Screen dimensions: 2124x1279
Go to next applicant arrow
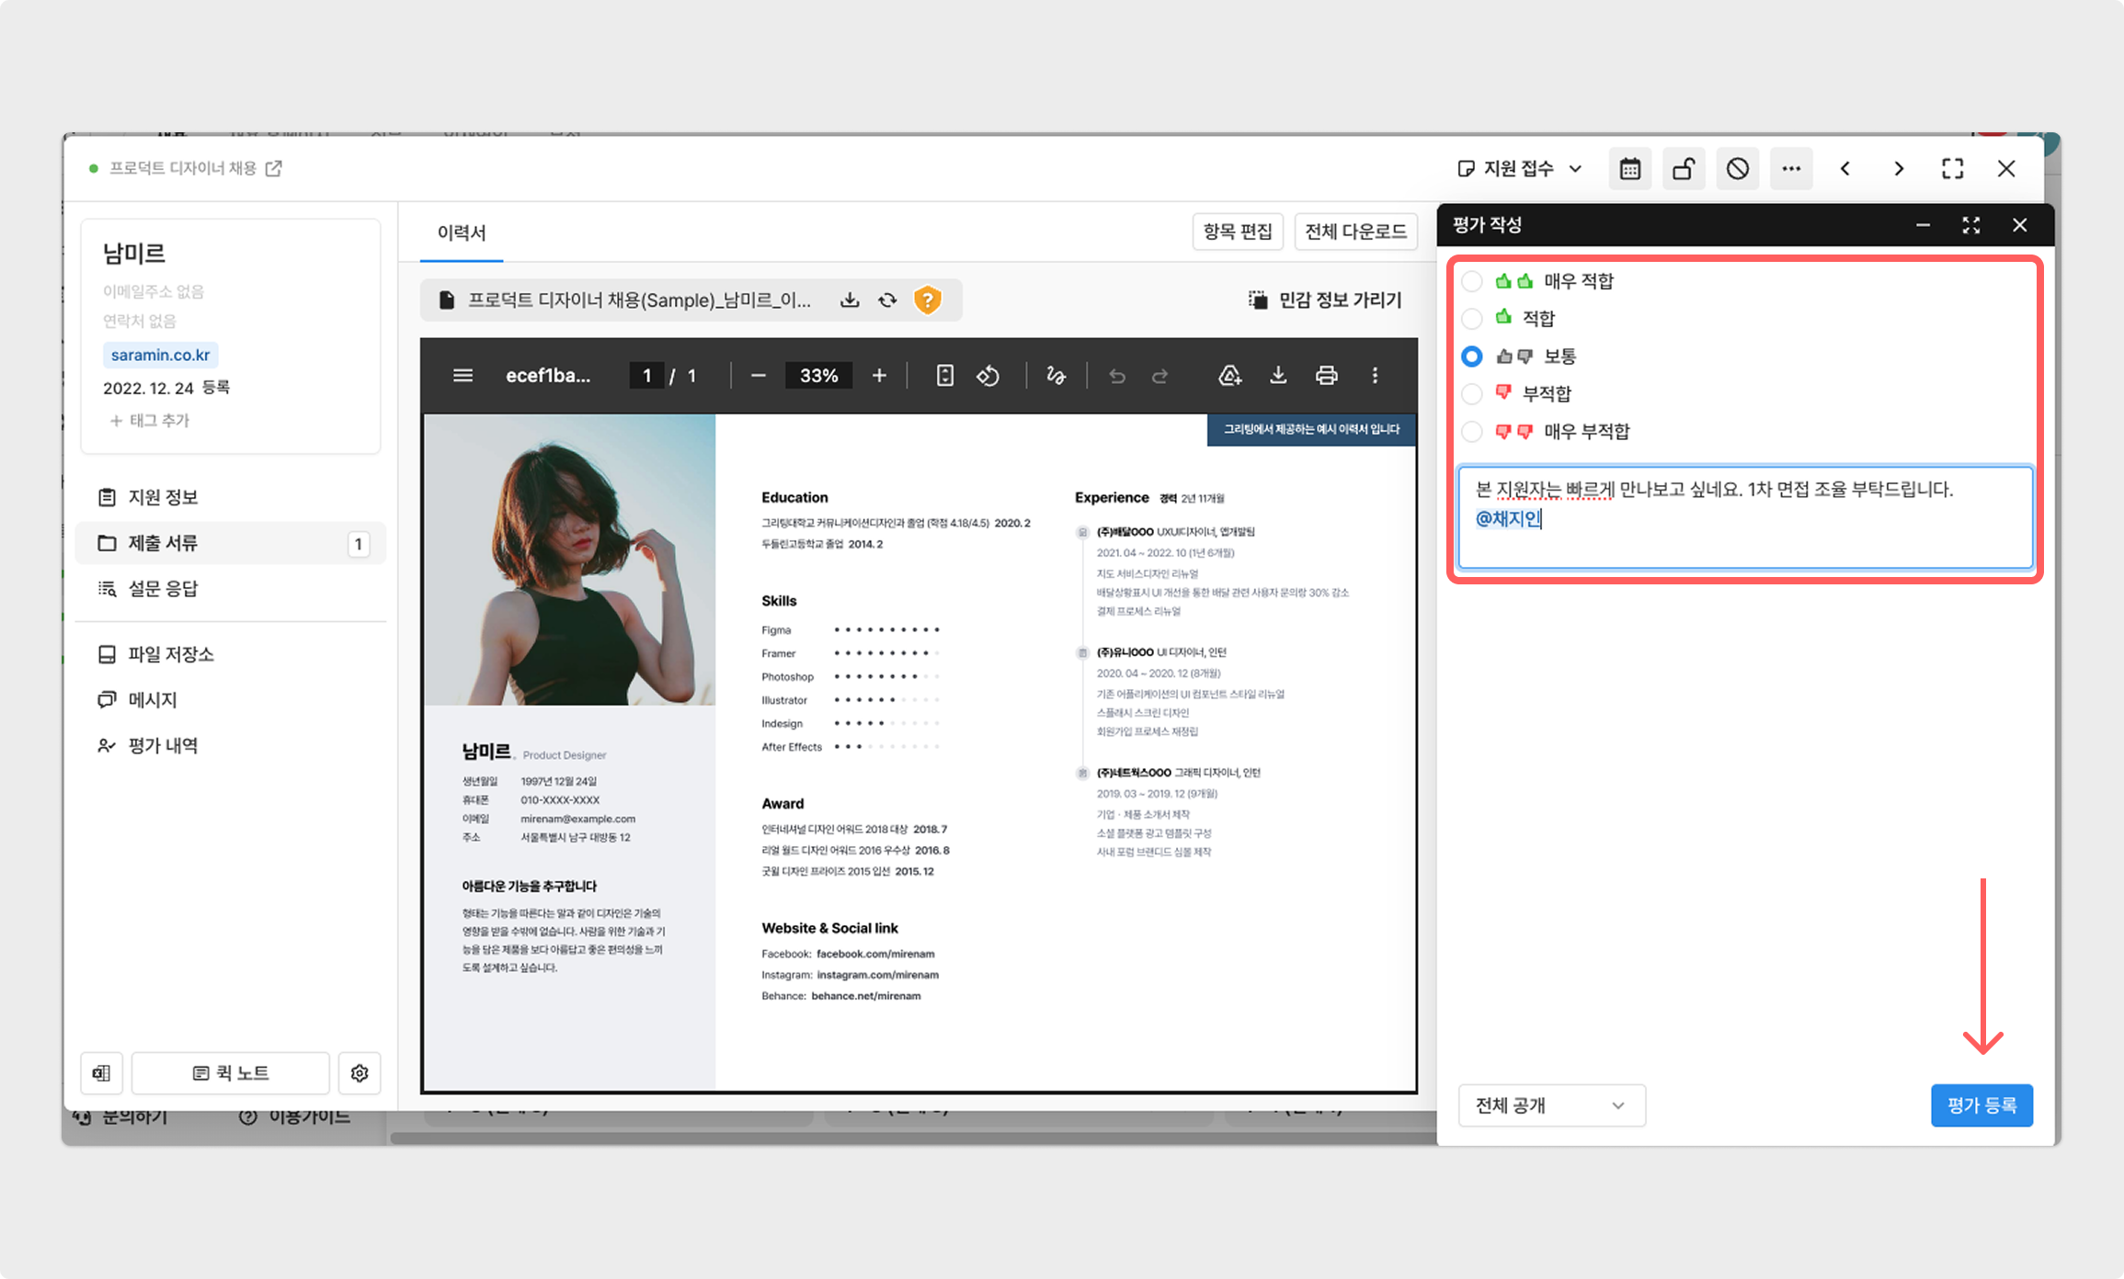click(x=1899, y=169)
